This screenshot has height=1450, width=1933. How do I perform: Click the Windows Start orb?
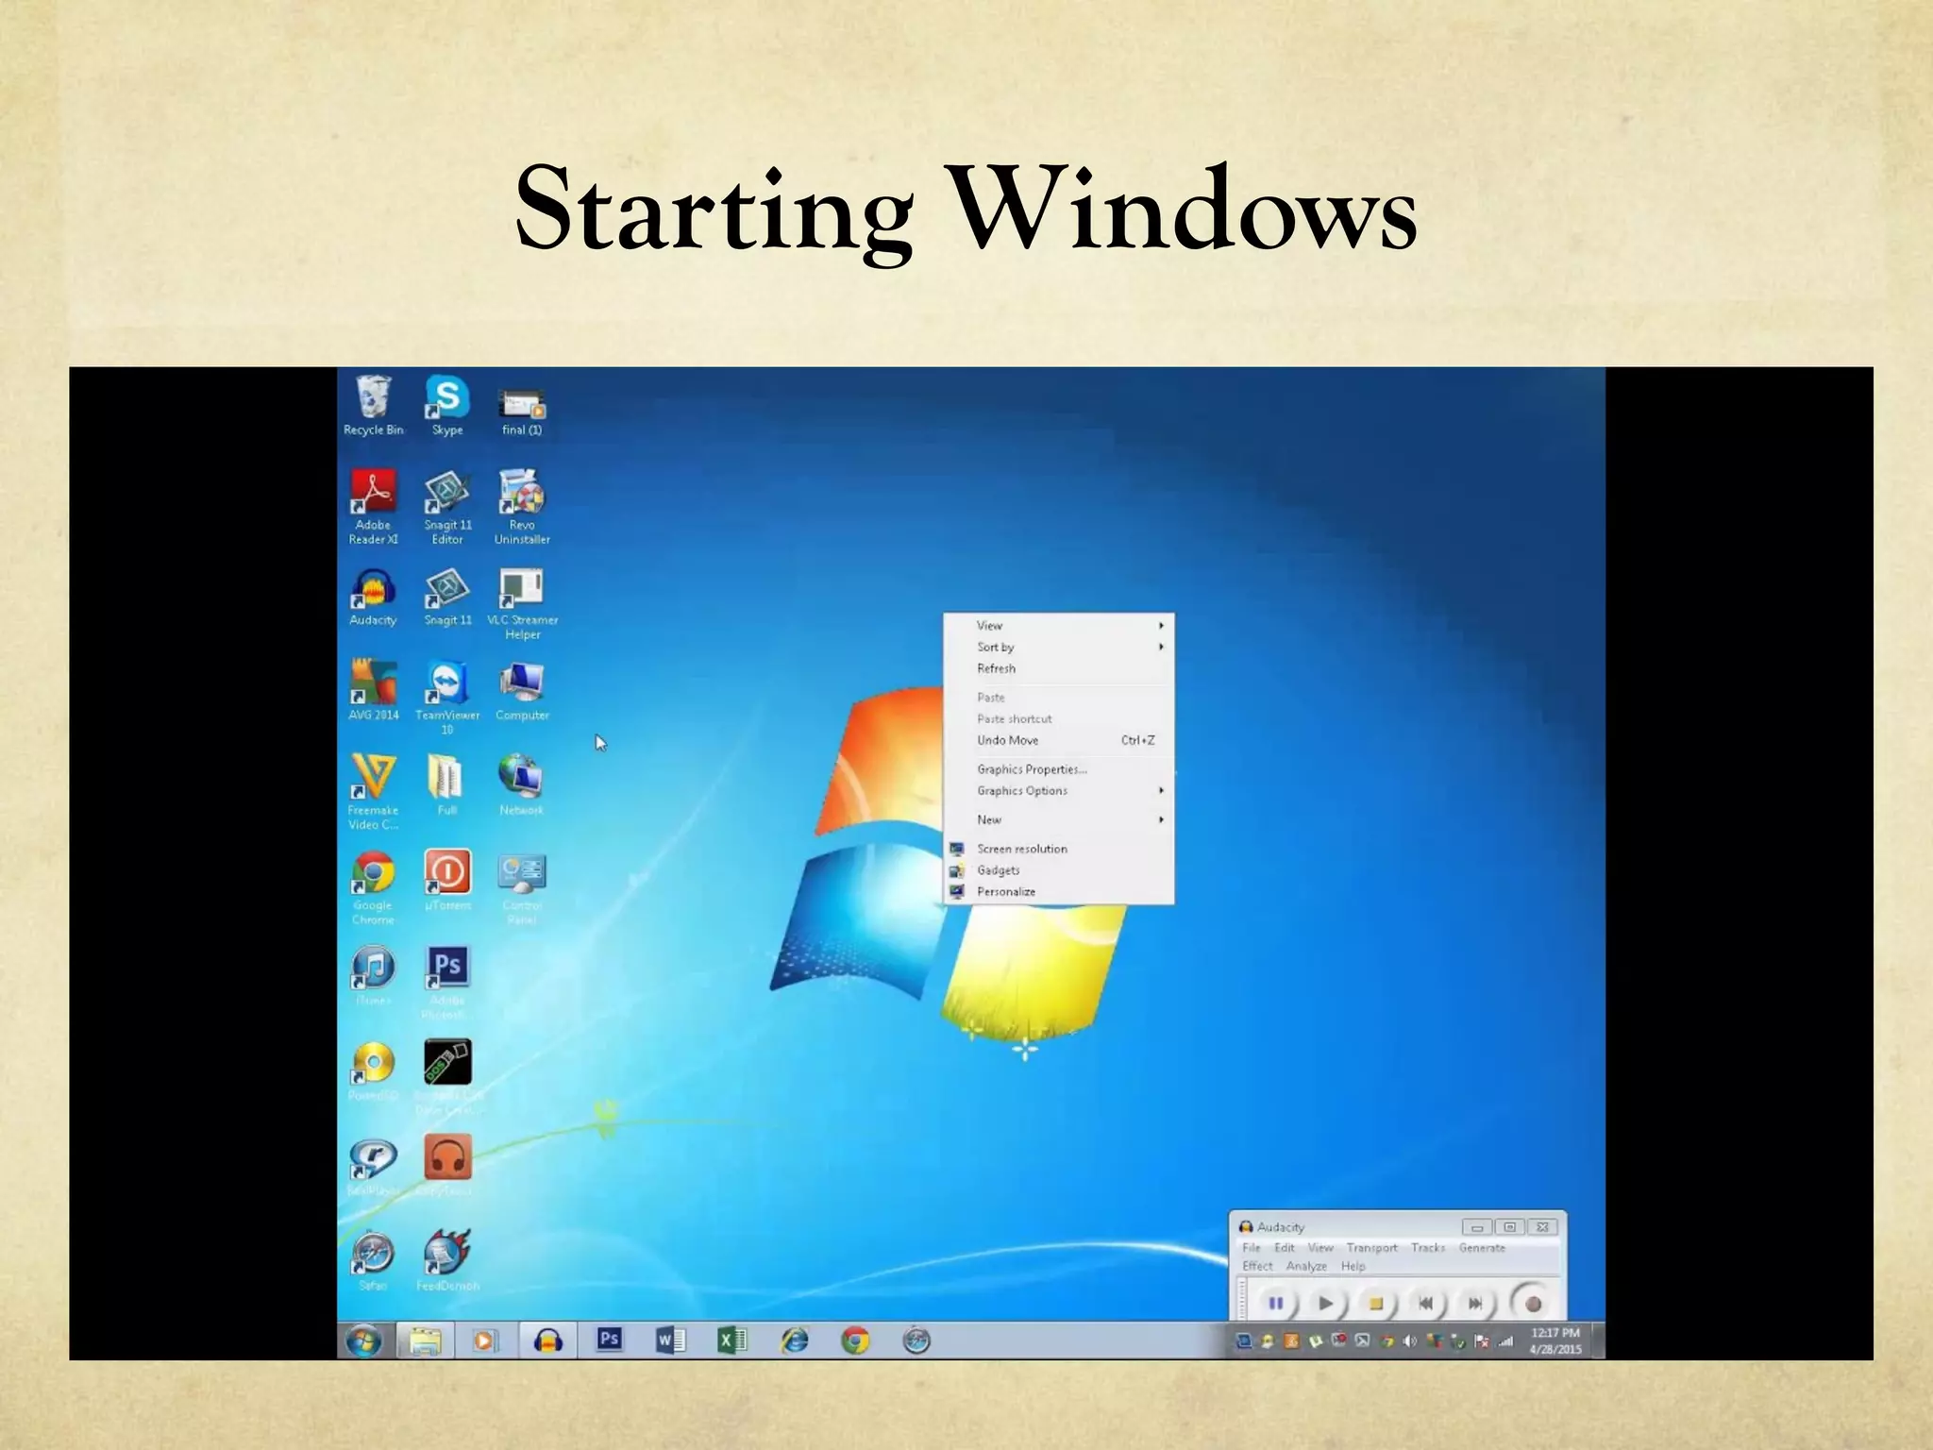click(x=364, y=1340)
